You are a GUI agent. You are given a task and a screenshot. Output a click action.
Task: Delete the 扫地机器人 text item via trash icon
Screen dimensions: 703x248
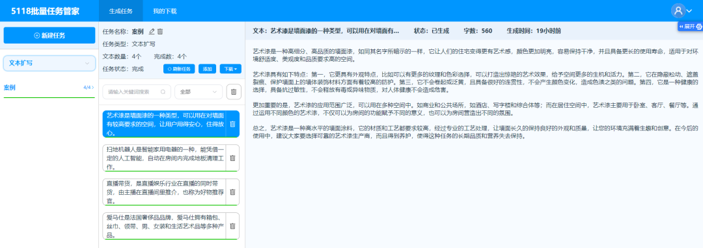point(232,158)
